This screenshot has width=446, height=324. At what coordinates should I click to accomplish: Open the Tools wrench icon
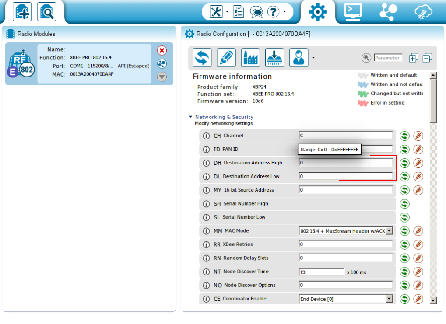click(216, 12)
